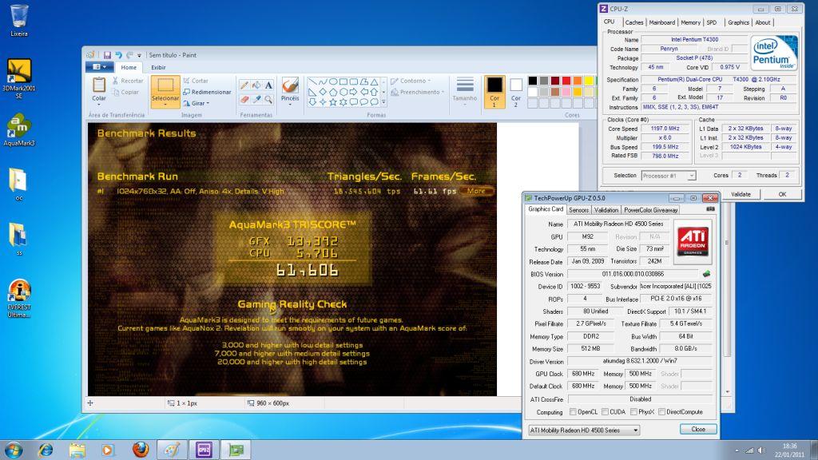The height and width of the screenshot is (460, 818).
Task: Click the Selecionar rectangle selection icon
Action: [165, 85]
